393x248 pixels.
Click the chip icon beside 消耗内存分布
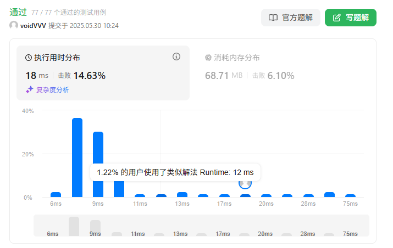point(208,58)
